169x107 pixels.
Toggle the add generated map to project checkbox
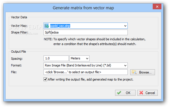45,79
